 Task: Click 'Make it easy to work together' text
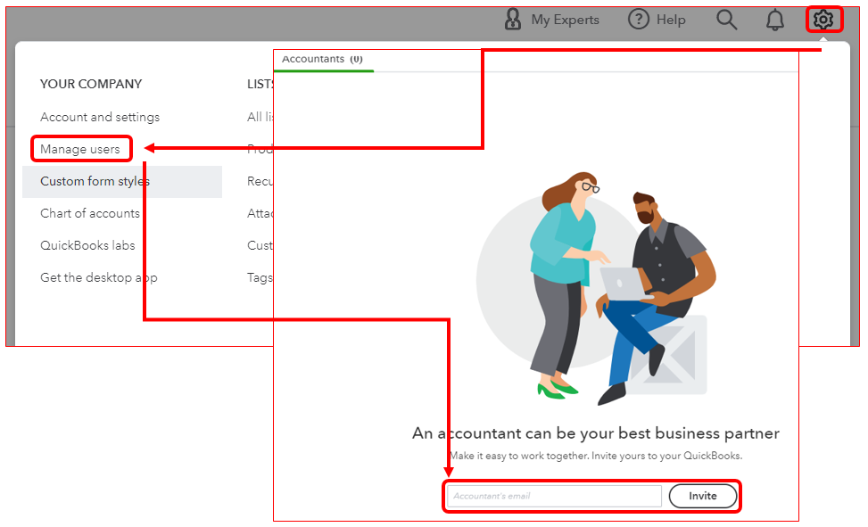[596, 456]
